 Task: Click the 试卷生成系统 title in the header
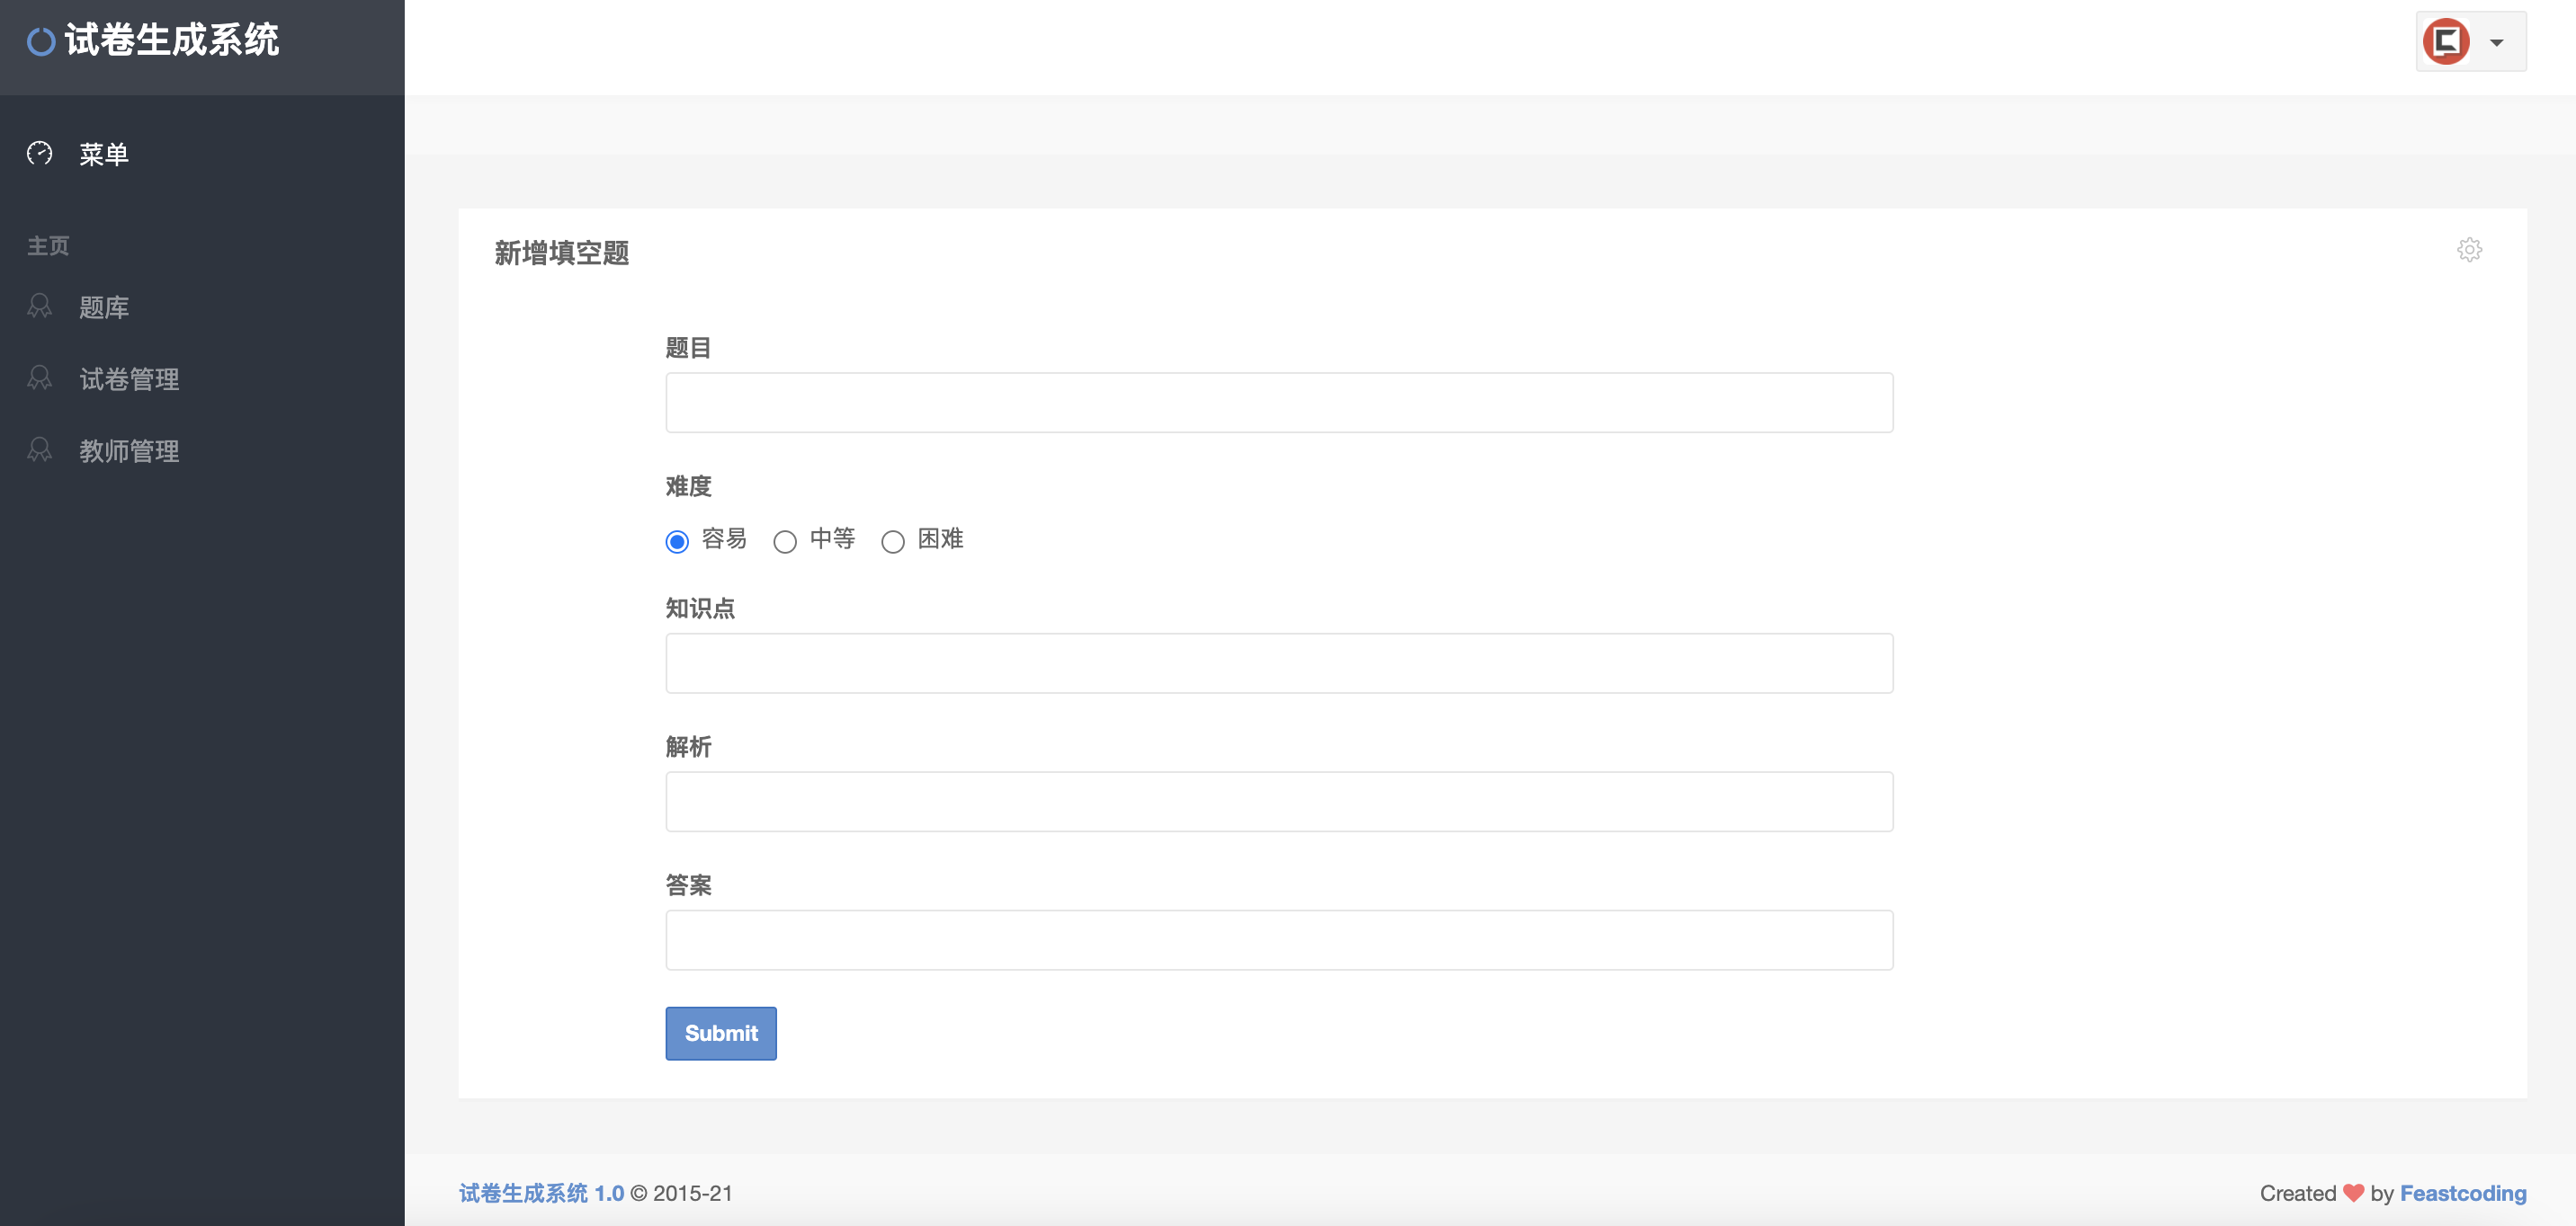tap(172, 41)
